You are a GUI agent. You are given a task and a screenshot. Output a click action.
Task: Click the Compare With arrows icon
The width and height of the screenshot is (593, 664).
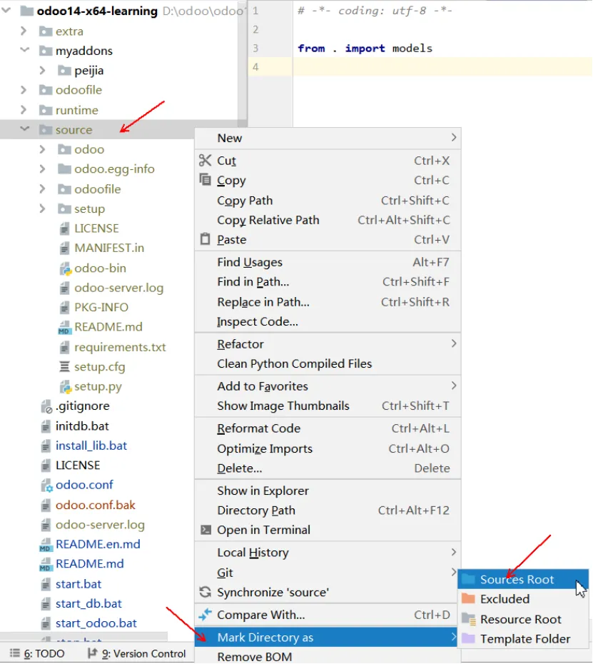pyautogui.click(x=206, y=615)
